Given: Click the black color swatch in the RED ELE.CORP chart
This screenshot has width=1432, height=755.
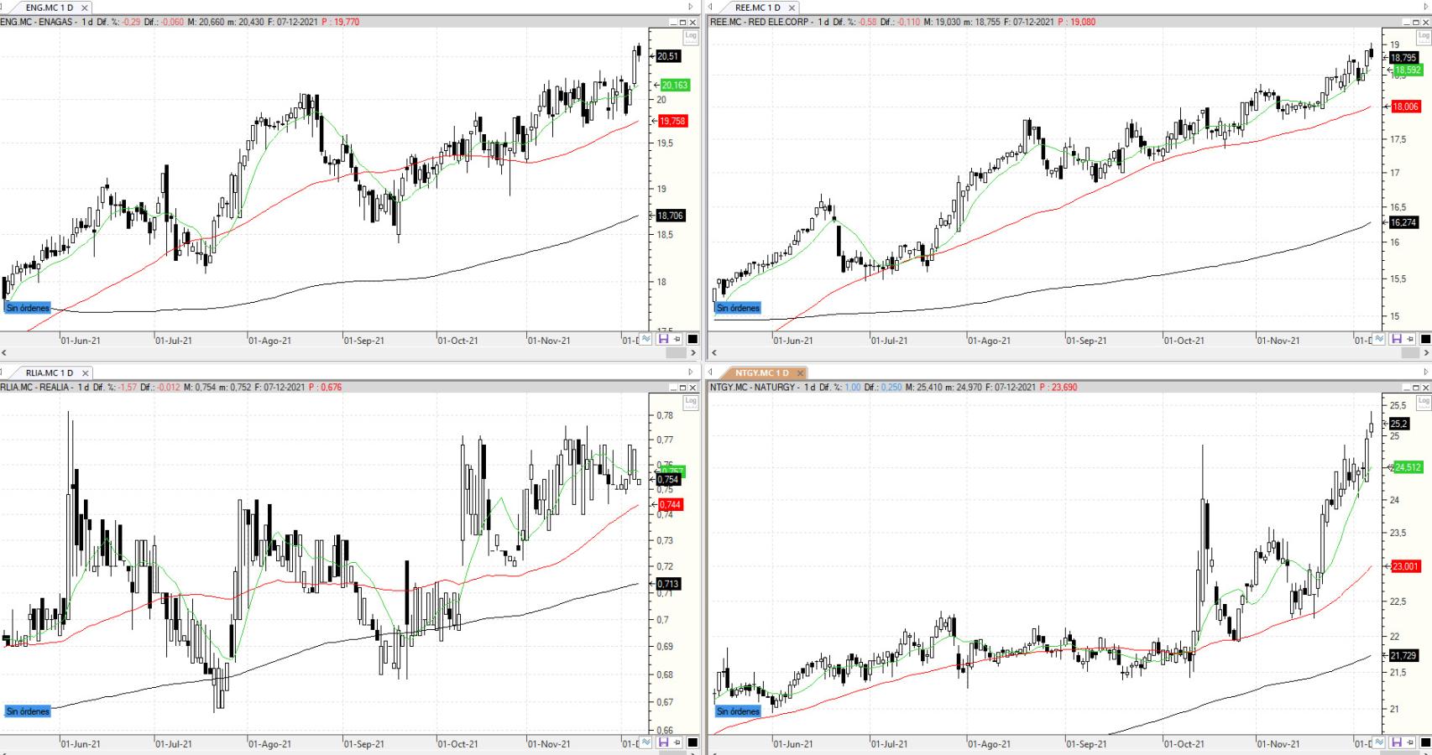Looking at the screenshot, I should [1425, 339].
